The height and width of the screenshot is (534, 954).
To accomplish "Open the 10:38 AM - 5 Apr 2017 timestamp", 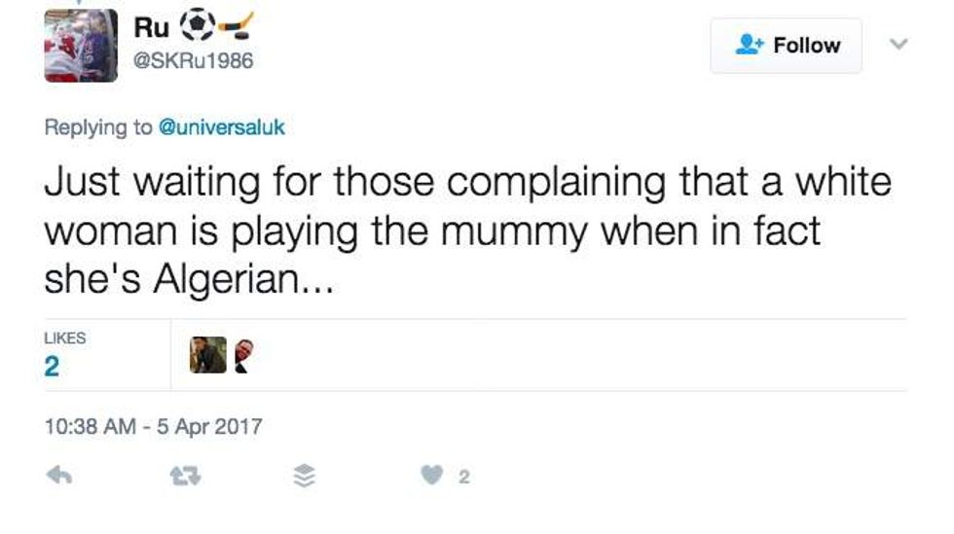I will [x=154, y=426].
